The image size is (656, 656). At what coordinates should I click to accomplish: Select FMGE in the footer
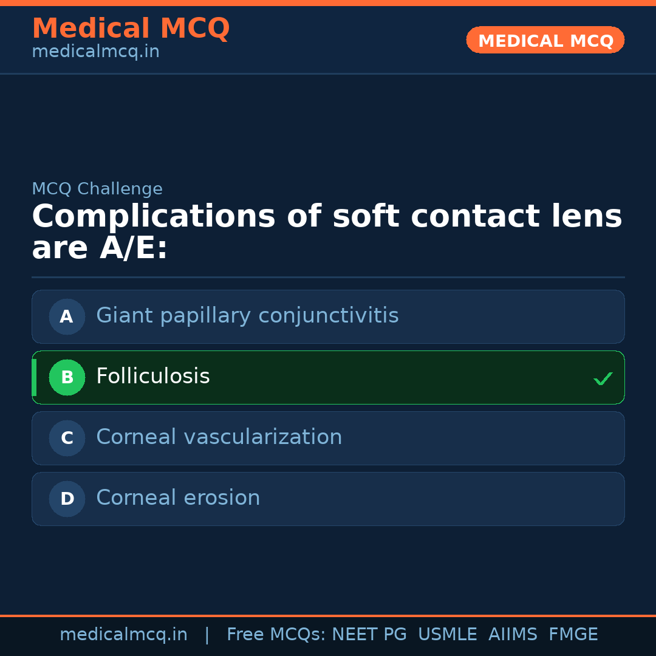573,635
